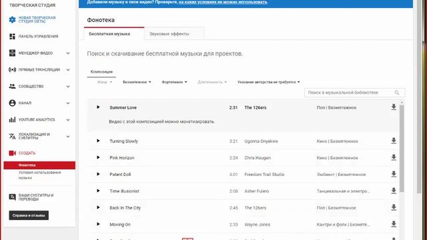
Task: Click the page vertical scrollbar
Action: tap(419, 97)
